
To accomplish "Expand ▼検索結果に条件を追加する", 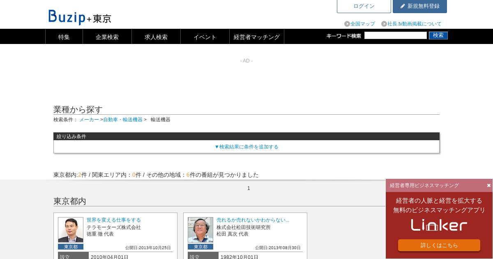I will pos(246,147).
